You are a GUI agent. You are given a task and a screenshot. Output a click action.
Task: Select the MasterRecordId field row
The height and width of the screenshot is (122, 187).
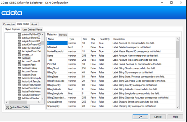click(x=111, y=51)
